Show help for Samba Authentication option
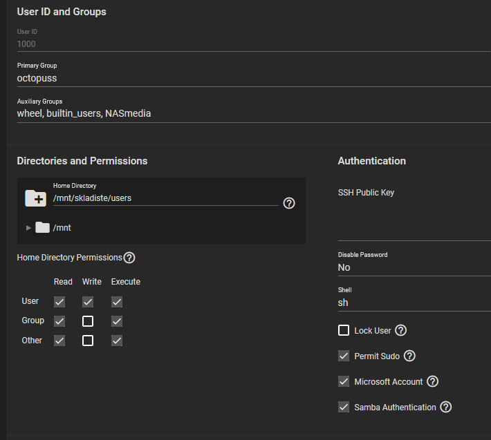The width and height of the screenshot is (491, 440). pyautogui.click(x=446, y=407)
